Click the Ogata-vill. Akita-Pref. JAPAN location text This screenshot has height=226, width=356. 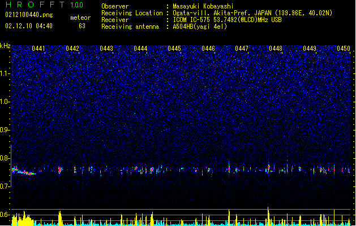[252, 13]
